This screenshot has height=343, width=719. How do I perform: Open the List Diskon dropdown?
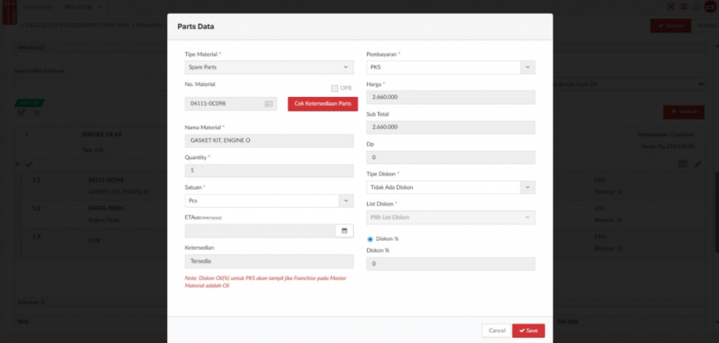click(x=451, y=217)
